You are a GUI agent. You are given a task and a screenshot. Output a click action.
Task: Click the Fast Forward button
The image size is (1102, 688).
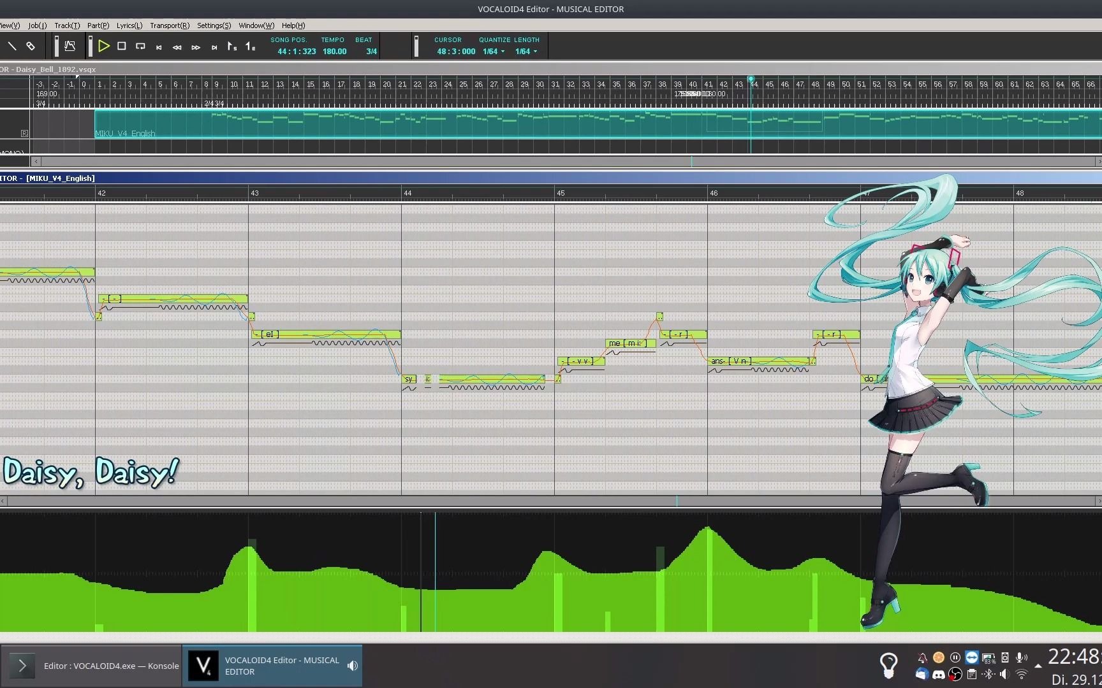pyautogui.click(x=196, y=47)
